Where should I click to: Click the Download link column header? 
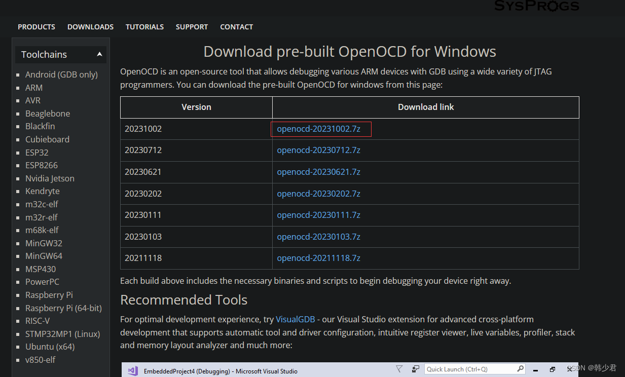426,107
